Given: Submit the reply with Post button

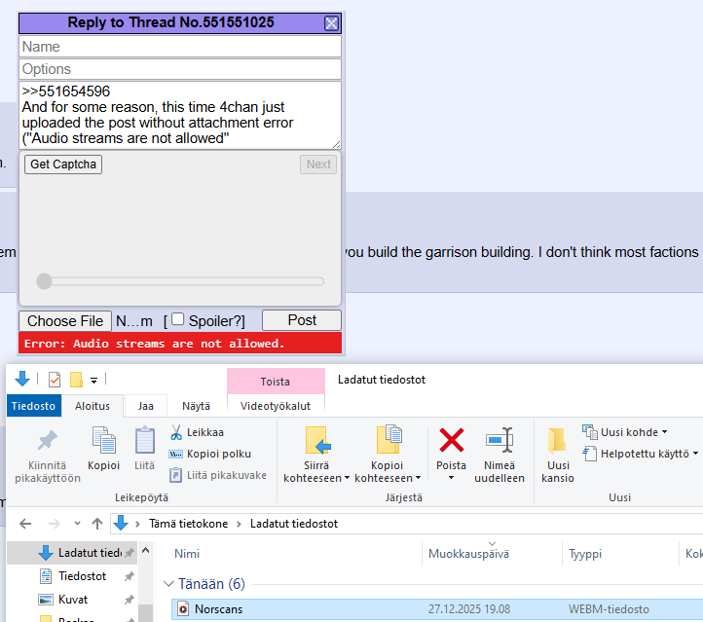Looking at the screenshot, I should [302, 320].
